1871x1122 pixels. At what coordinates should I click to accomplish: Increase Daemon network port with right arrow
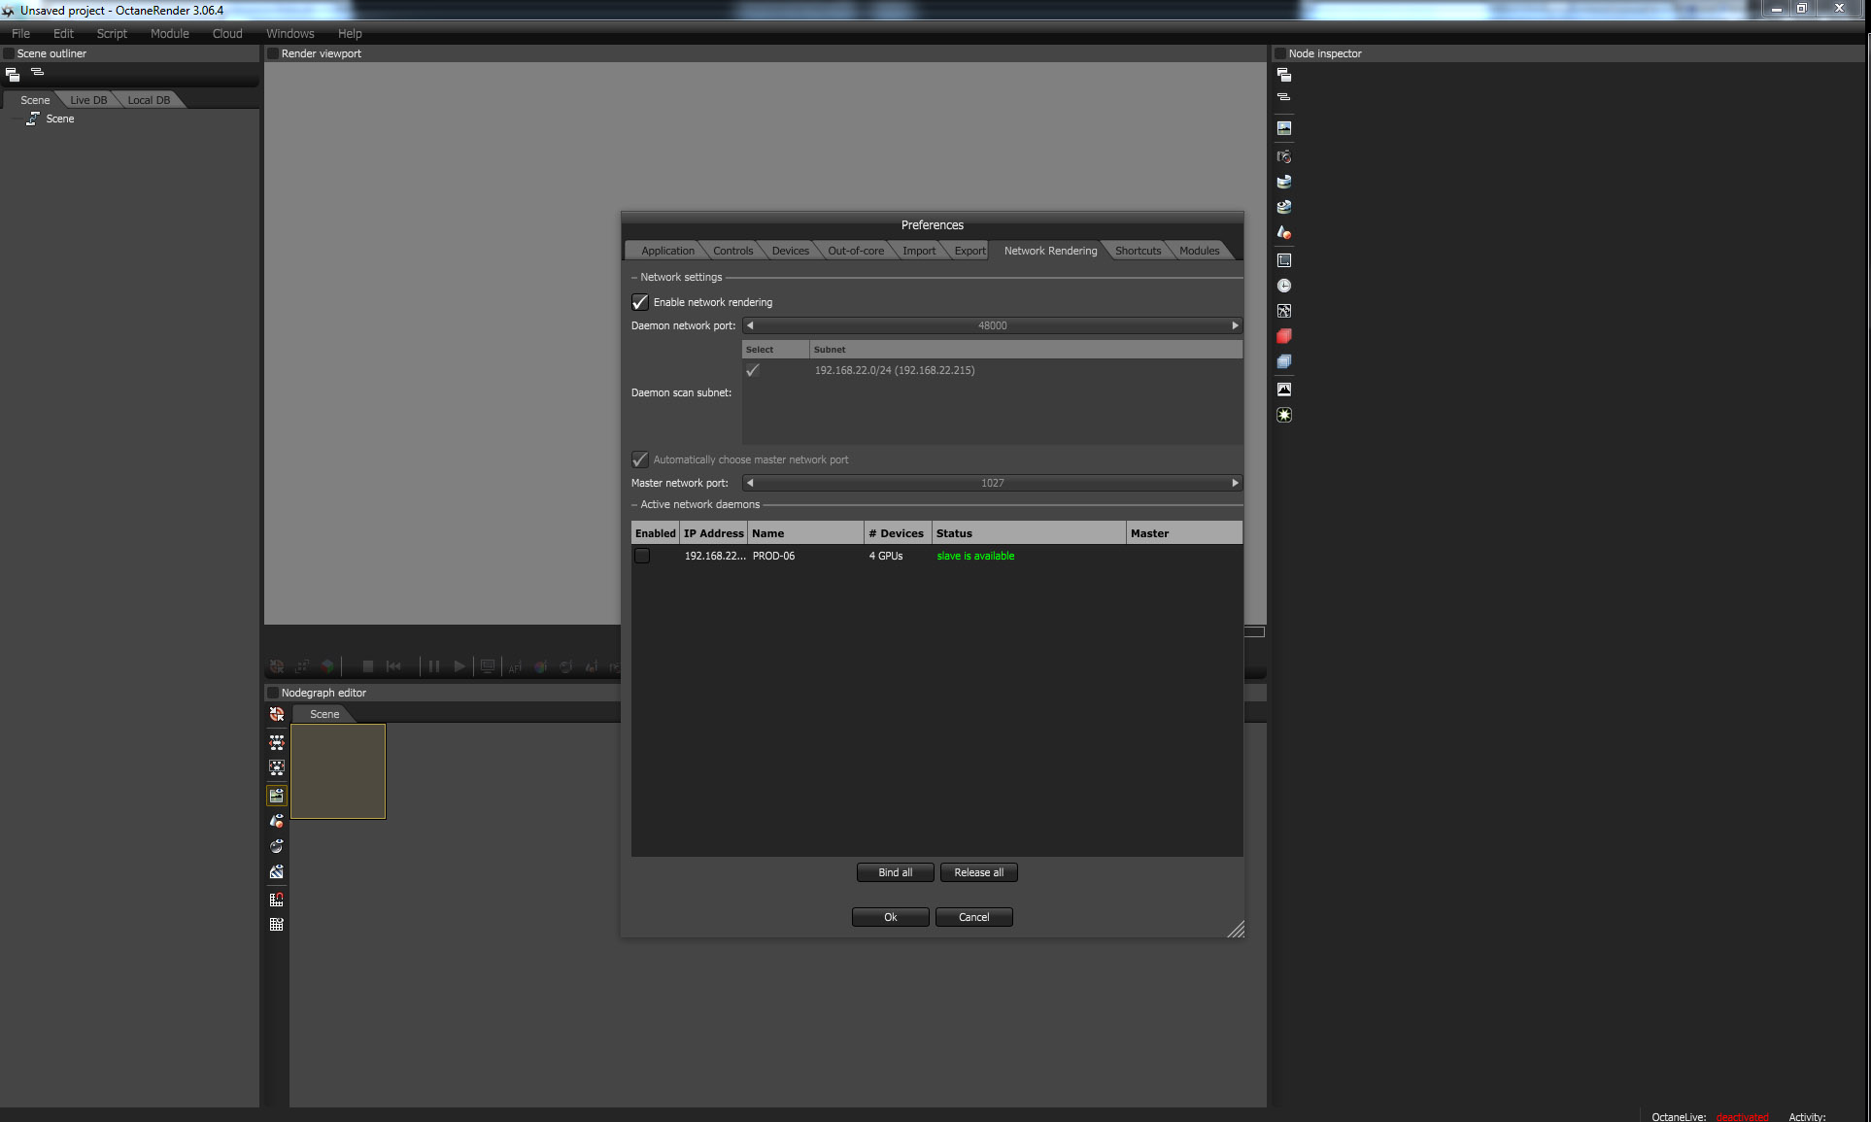tap(1235, 325)
